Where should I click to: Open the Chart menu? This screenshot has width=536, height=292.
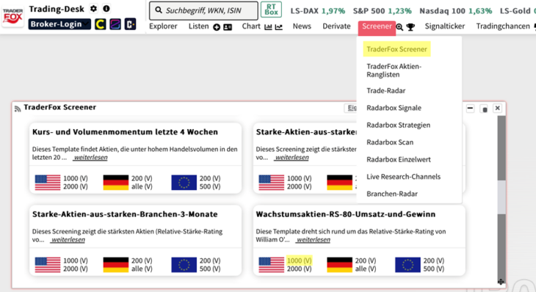[251, 26]
